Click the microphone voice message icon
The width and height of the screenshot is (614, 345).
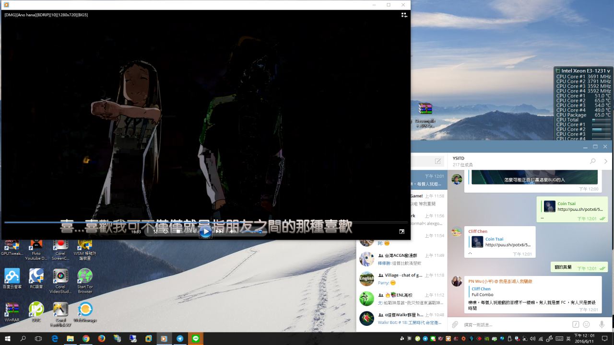click(602, 325)
